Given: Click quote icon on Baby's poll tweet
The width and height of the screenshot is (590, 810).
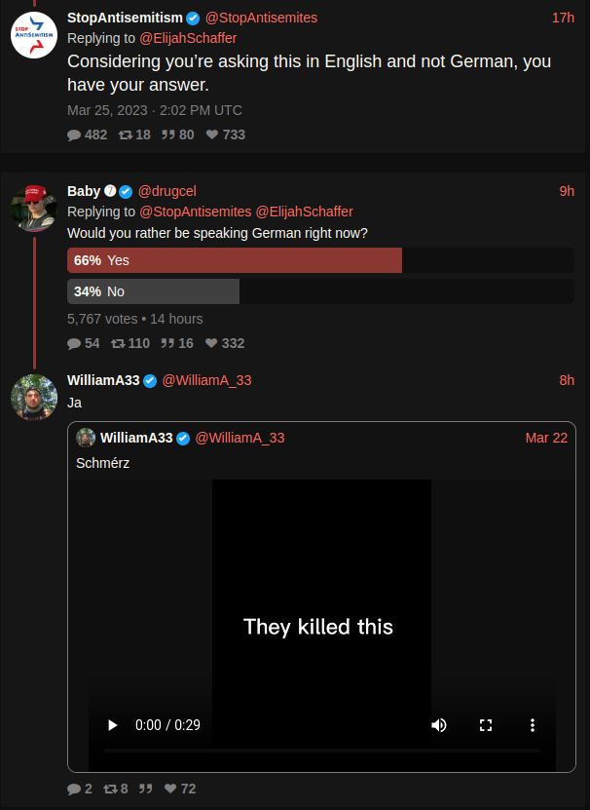Looking at the screenshot, I should (167, 343).
